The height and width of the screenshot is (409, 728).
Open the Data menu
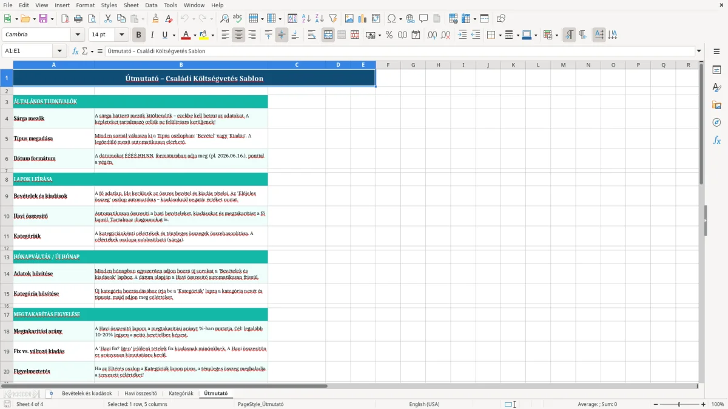point(151,5)
